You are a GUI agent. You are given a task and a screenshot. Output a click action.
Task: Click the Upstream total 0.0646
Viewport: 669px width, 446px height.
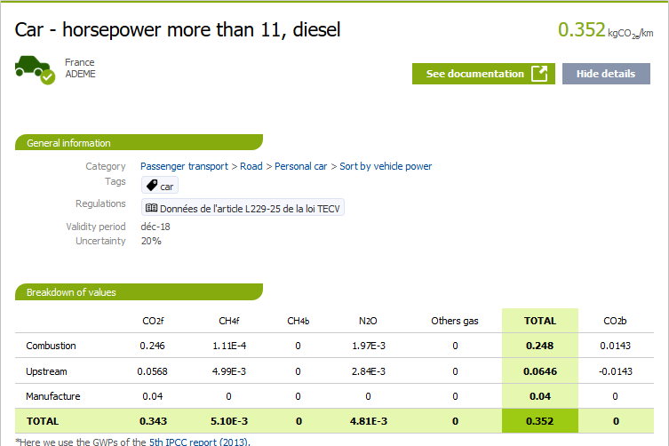[x=540, y=371]
